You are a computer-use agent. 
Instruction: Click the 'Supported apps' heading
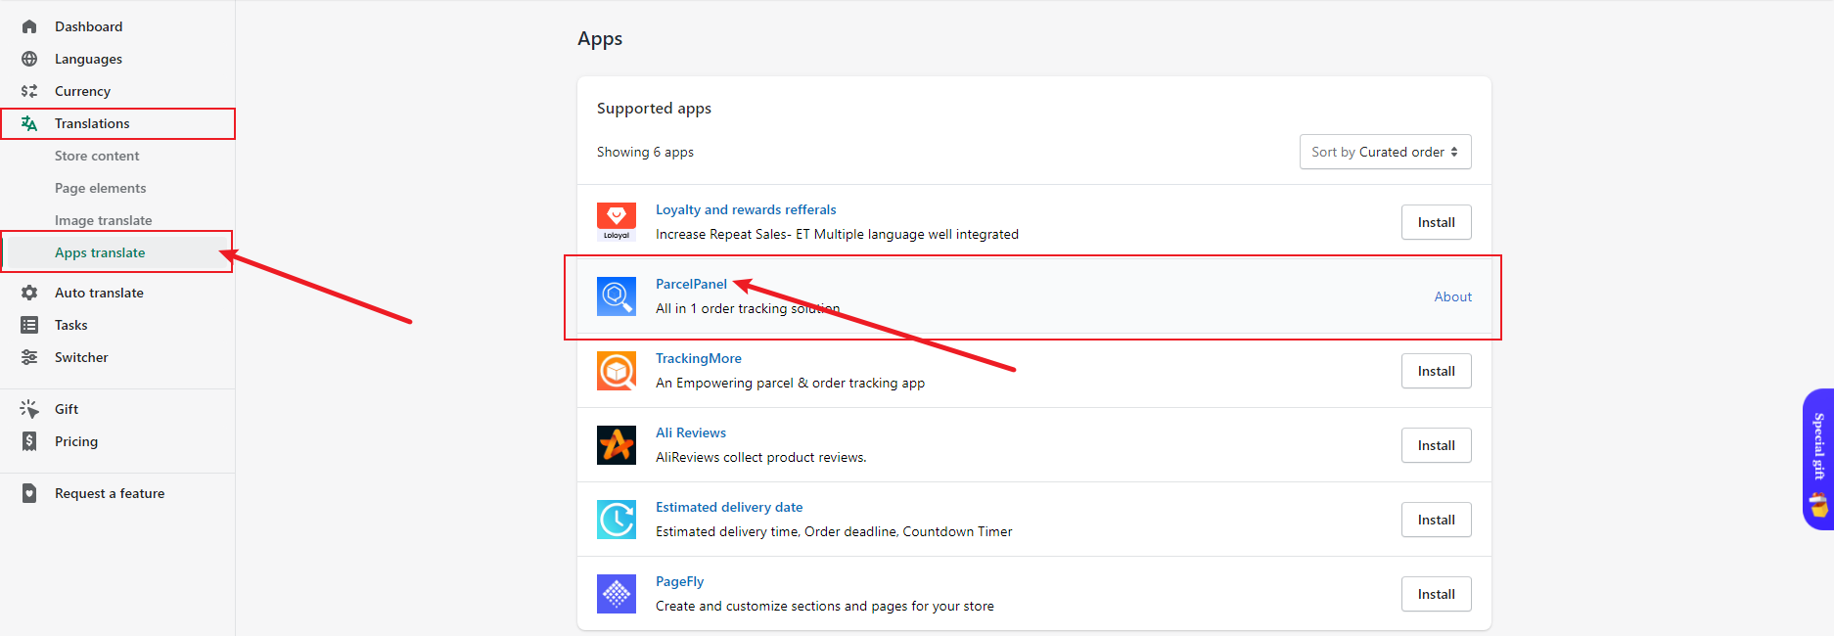[654, 109]
